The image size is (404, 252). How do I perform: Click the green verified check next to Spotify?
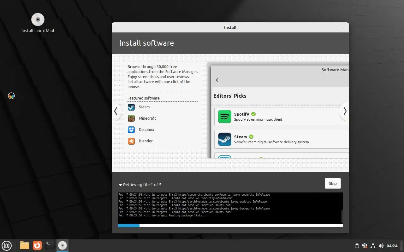pyautogui.click(x=253, y=114)
